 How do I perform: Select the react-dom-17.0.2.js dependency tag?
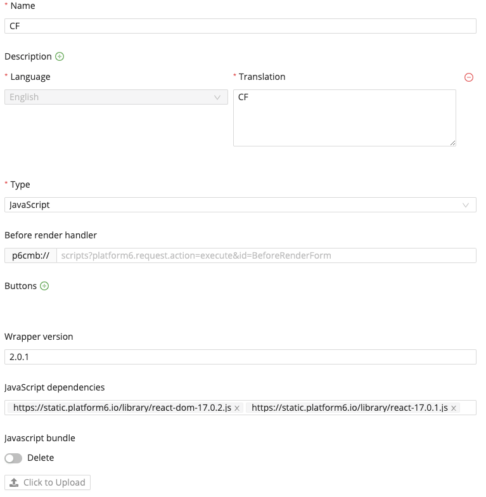coord(122,408)
